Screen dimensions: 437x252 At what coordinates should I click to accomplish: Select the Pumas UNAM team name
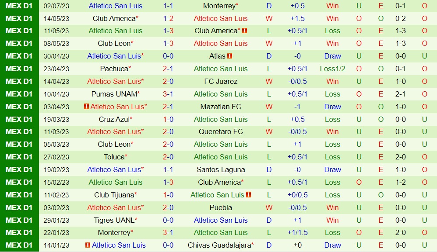pyautogui.click(x=114, y=94)
